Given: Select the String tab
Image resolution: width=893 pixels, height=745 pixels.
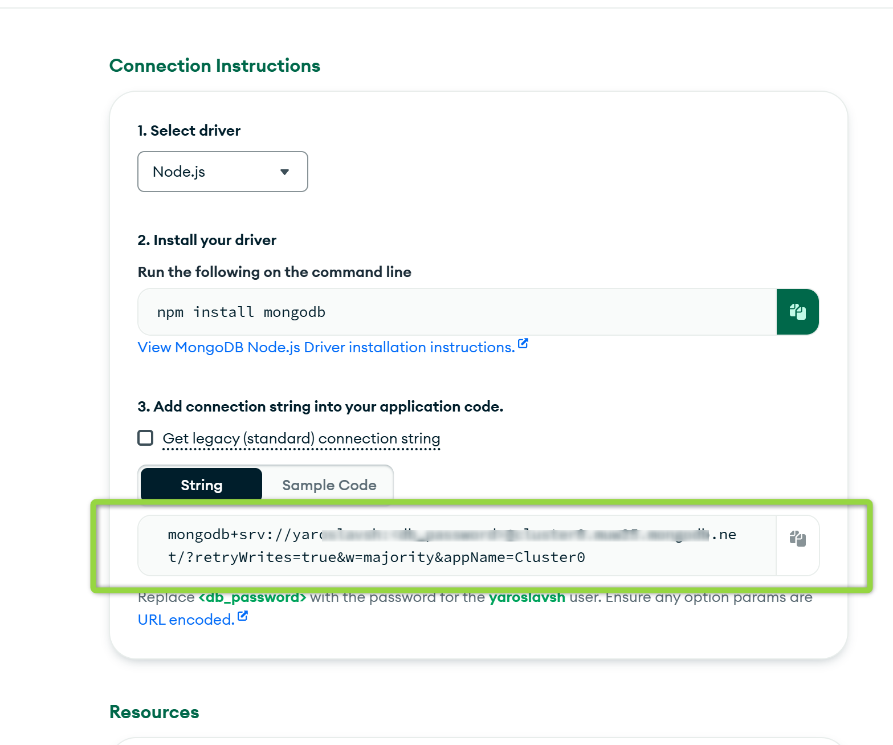Looking at the screenshot, I should coord(202,485).
